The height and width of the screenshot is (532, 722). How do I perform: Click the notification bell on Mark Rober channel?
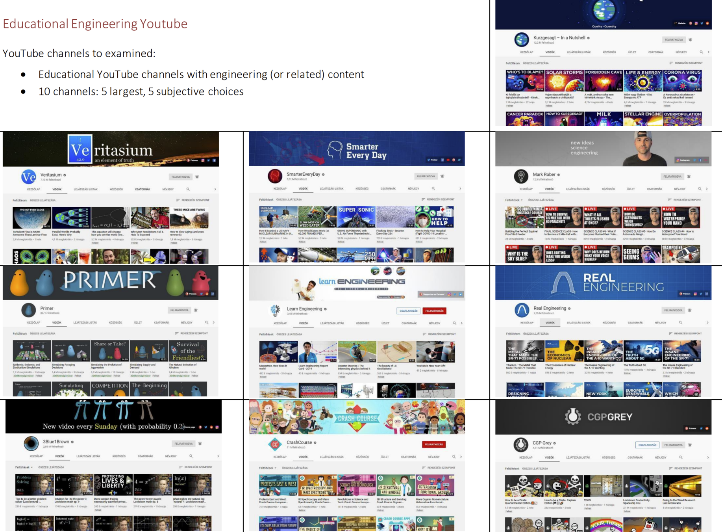coord(689,177)
